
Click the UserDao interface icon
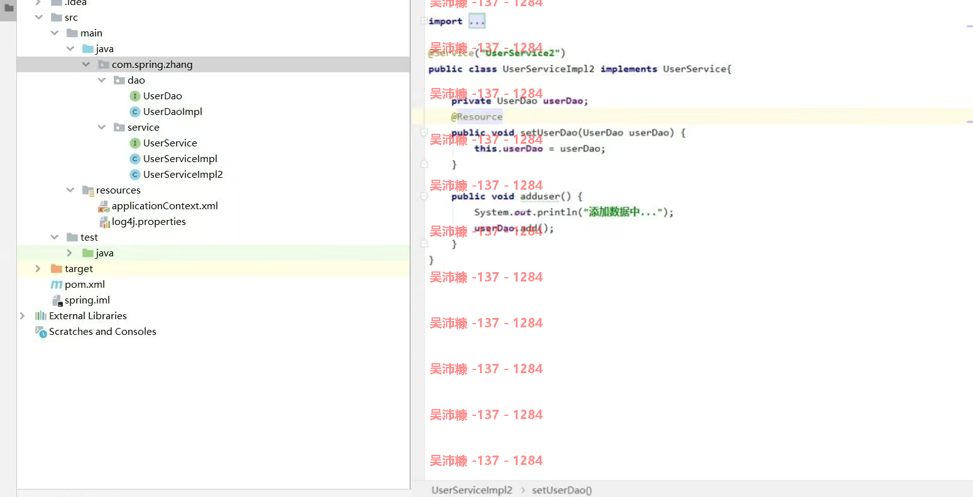point(134,96)
